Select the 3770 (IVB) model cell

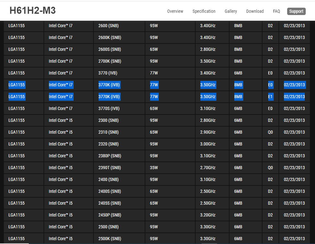point(108,73)
